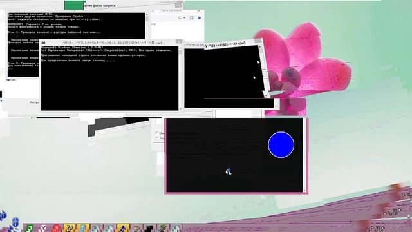Toggle the preview pane icon in the Explorer window
This screenshot has width=412, height=232.
192,18
